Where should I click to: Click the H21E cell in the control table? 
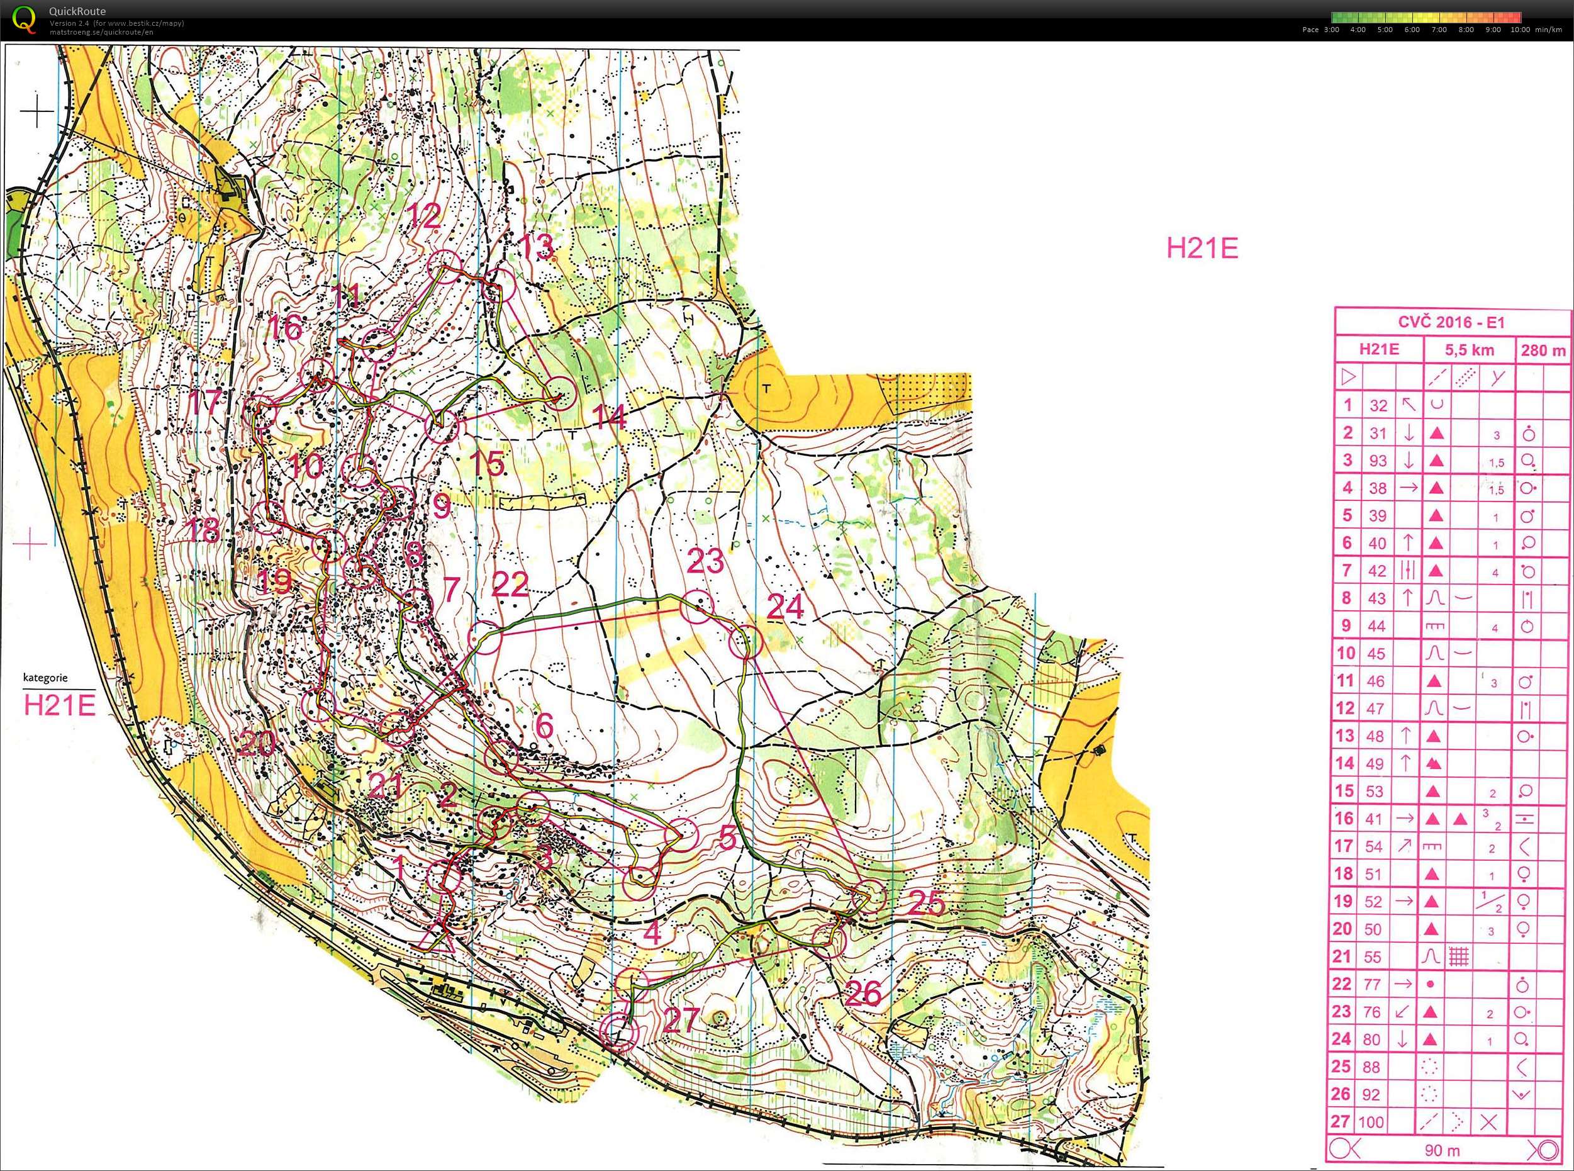click(1379, 349)
